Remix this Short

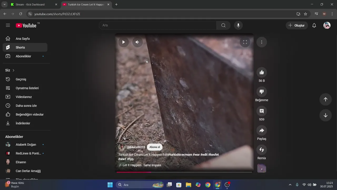point(262,150)
